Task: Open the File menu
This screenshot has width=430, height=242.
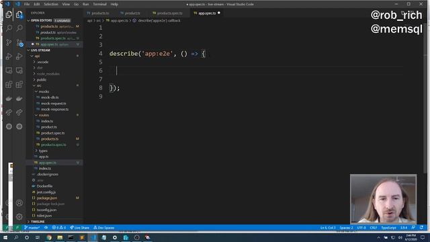Action: click(x=27, y=4)
